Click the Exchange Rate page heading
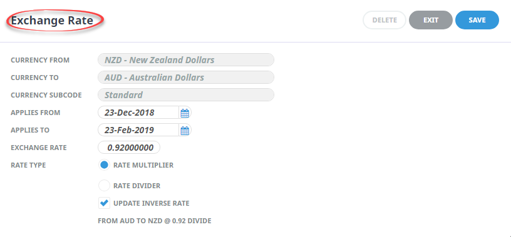511x237 pixels. click(52, 21)
